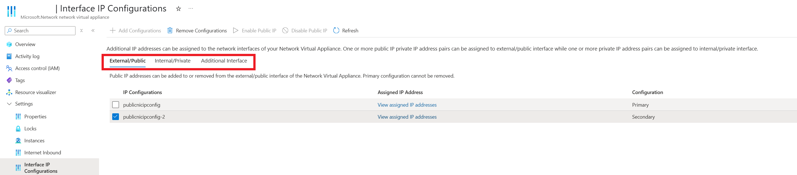This screenshot has height=175, width=797.
Task: Open the Resource visualizer page
Action: point(36,92)
